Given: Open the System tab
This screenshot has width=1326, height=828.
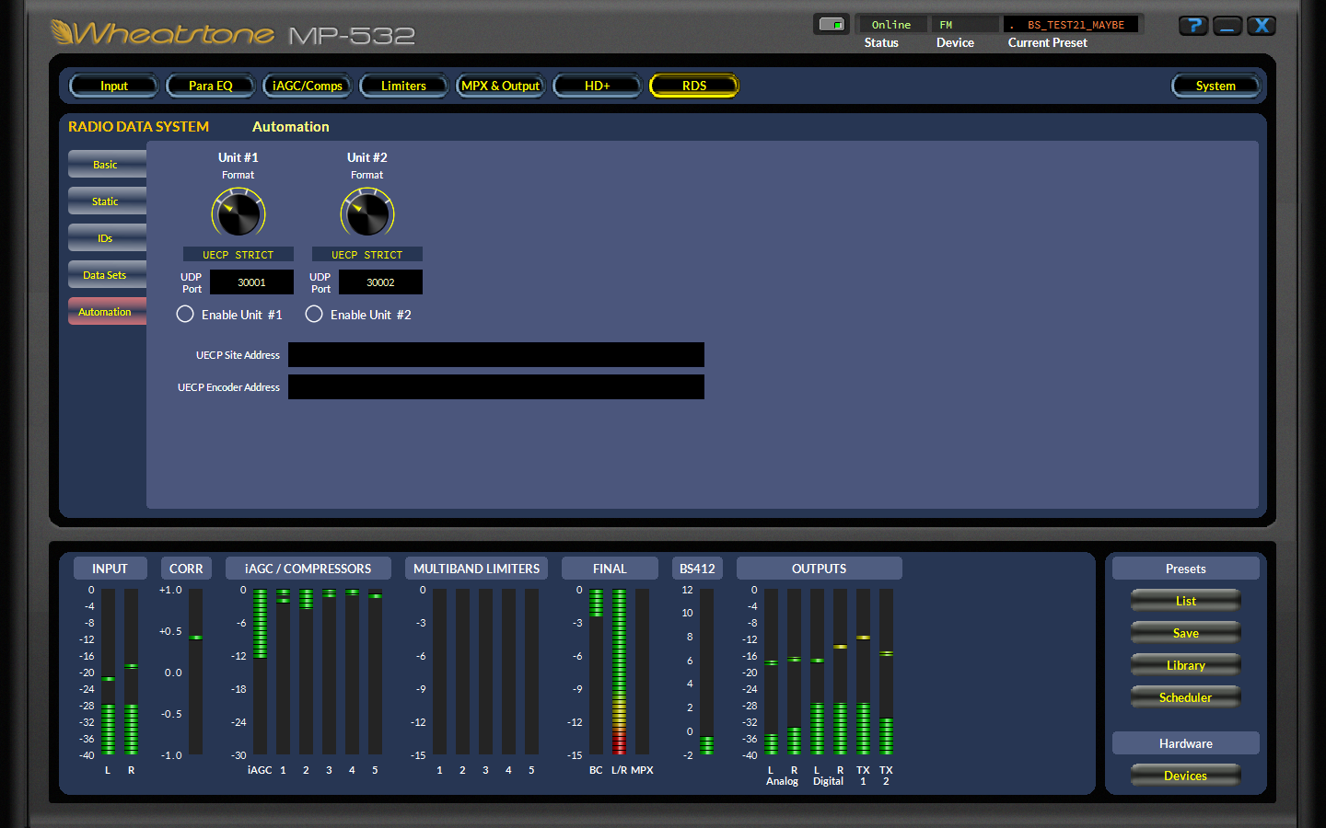Looking at the screenshot, I should [1215, 86].
